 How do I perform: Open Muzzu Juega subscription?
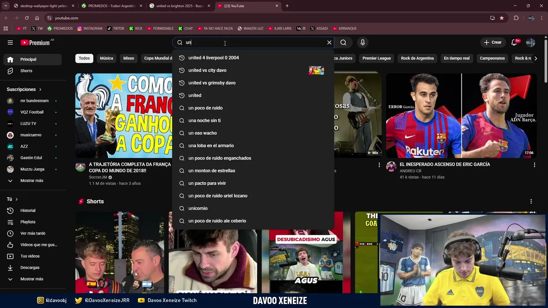33,169
